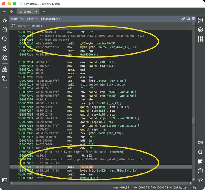Open the cross references sidebar icon
The height and width of the screenshot is (190, 205).
coord(5,78)
